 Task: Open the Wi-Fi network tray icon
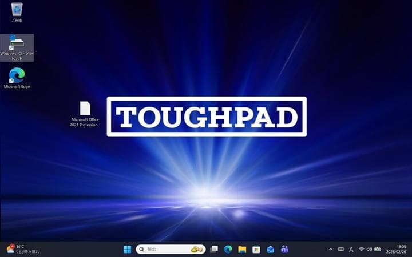tap(362, 249)
